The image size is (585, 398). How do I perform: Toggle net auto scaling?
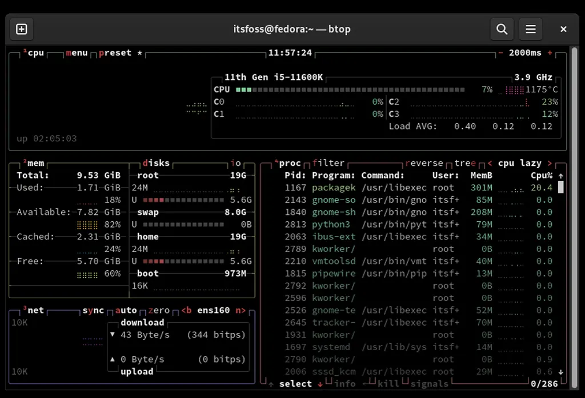coord(126,310)
